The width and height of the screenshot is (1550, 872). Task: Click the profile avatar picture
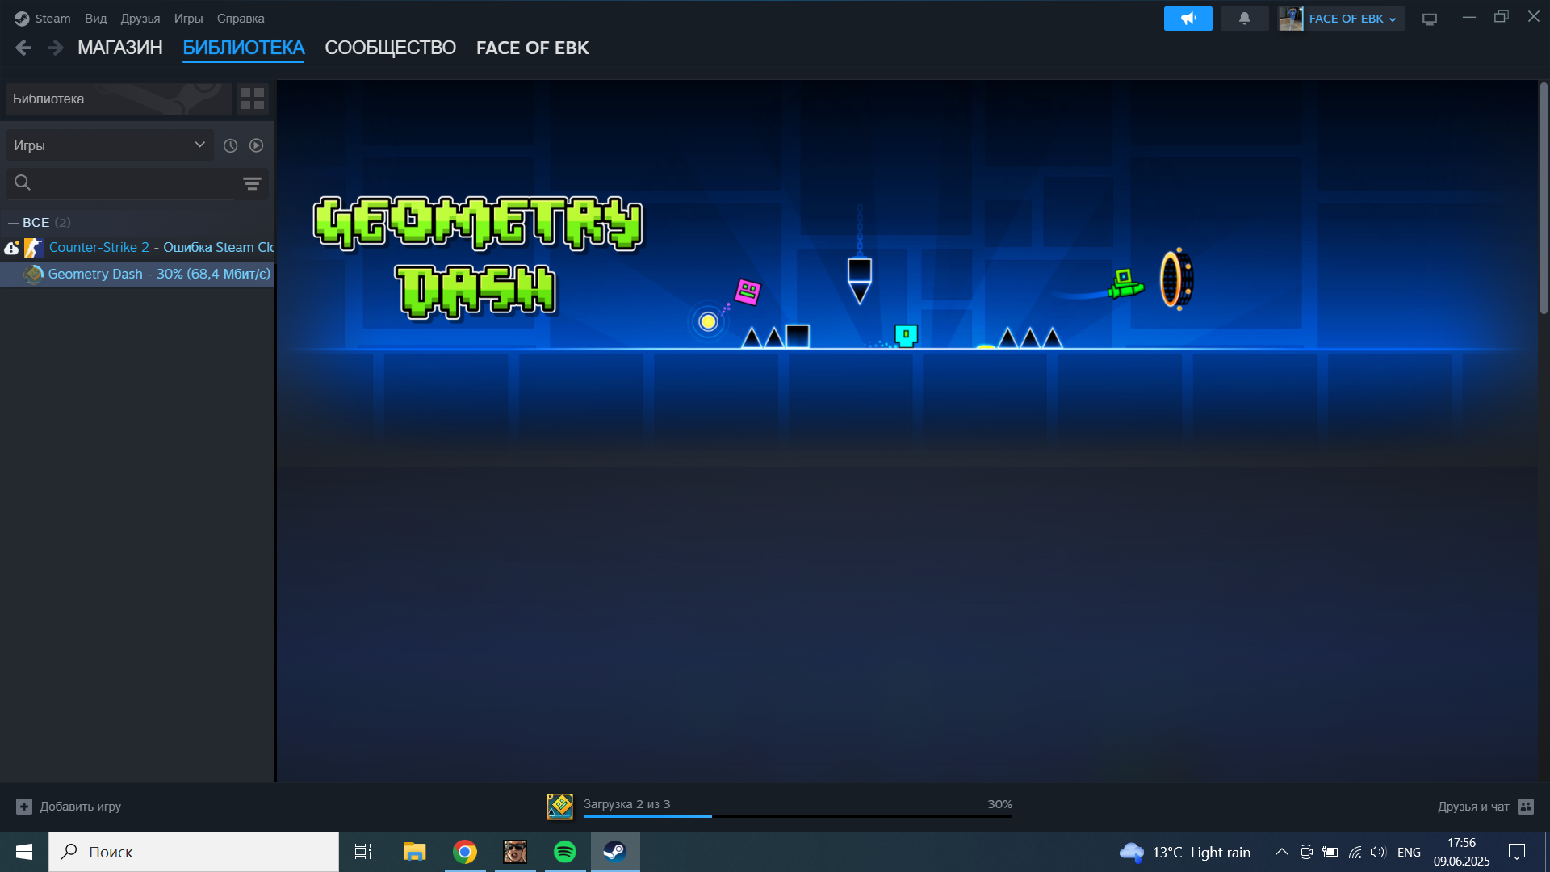pos(1291,19)
